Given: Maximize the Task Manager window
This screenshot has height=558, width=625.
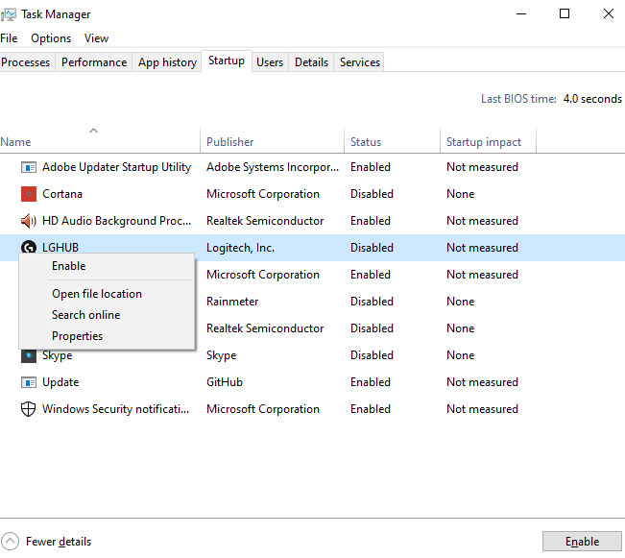Looking at the screenshot, I should (x=564, y=14).
